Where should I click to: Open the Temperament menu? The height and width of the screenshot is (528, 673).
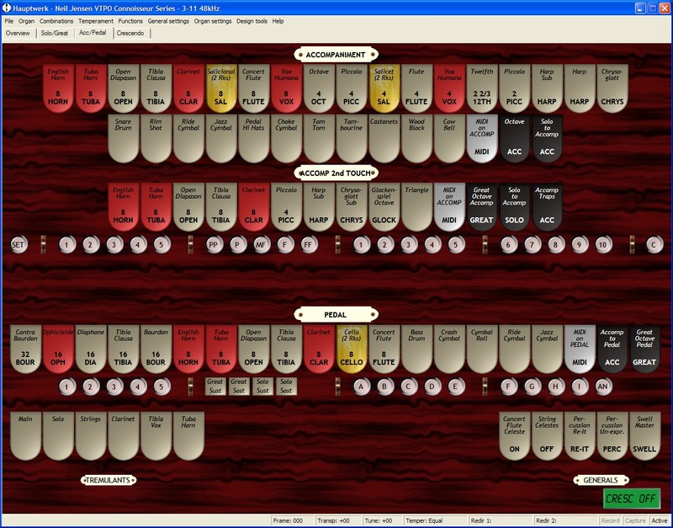point(96,20)
